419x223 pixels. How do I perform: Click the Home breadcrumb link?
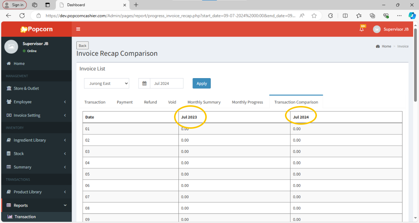[386, 47]
